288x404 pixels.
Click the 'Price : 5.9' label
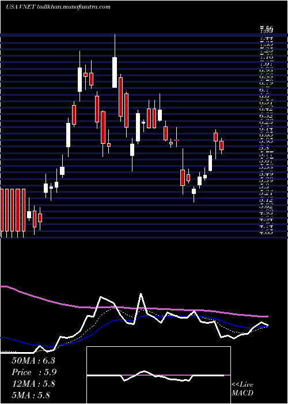[x=34, y=372]
